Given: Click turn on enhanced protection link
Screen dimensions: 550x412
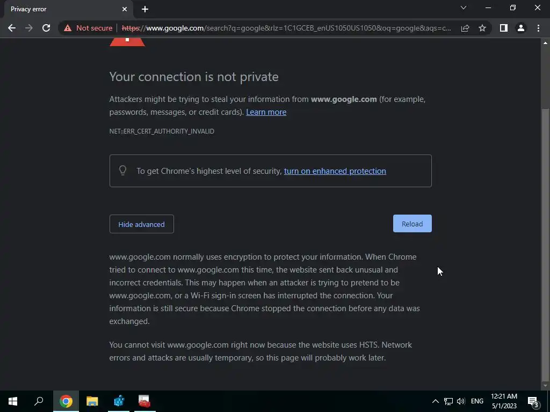Looking at the screenshot, I should click(x=335, y=171).
